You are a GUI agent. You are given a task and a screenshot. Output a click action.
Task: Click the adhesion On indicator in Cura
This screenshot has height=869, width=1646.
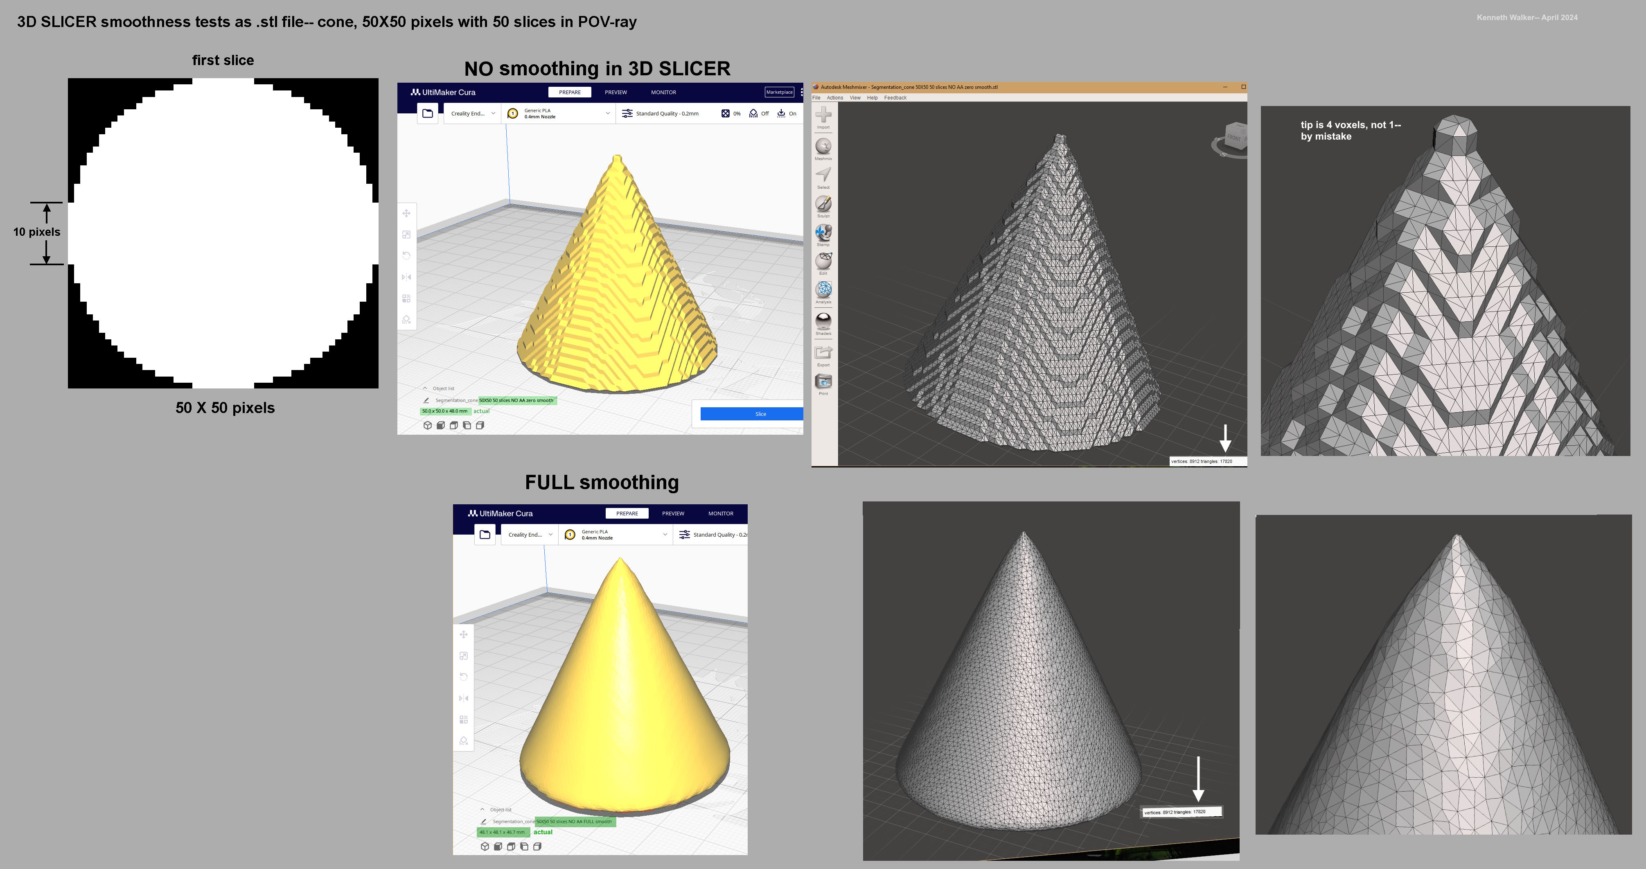point(787,113)
